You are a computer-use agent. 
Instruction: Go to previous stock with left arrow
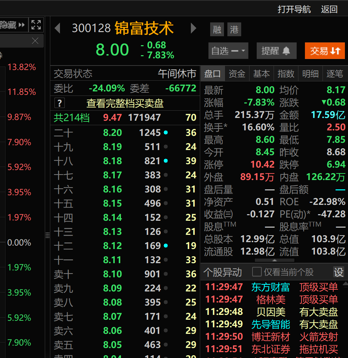click(x=58, y=28)
